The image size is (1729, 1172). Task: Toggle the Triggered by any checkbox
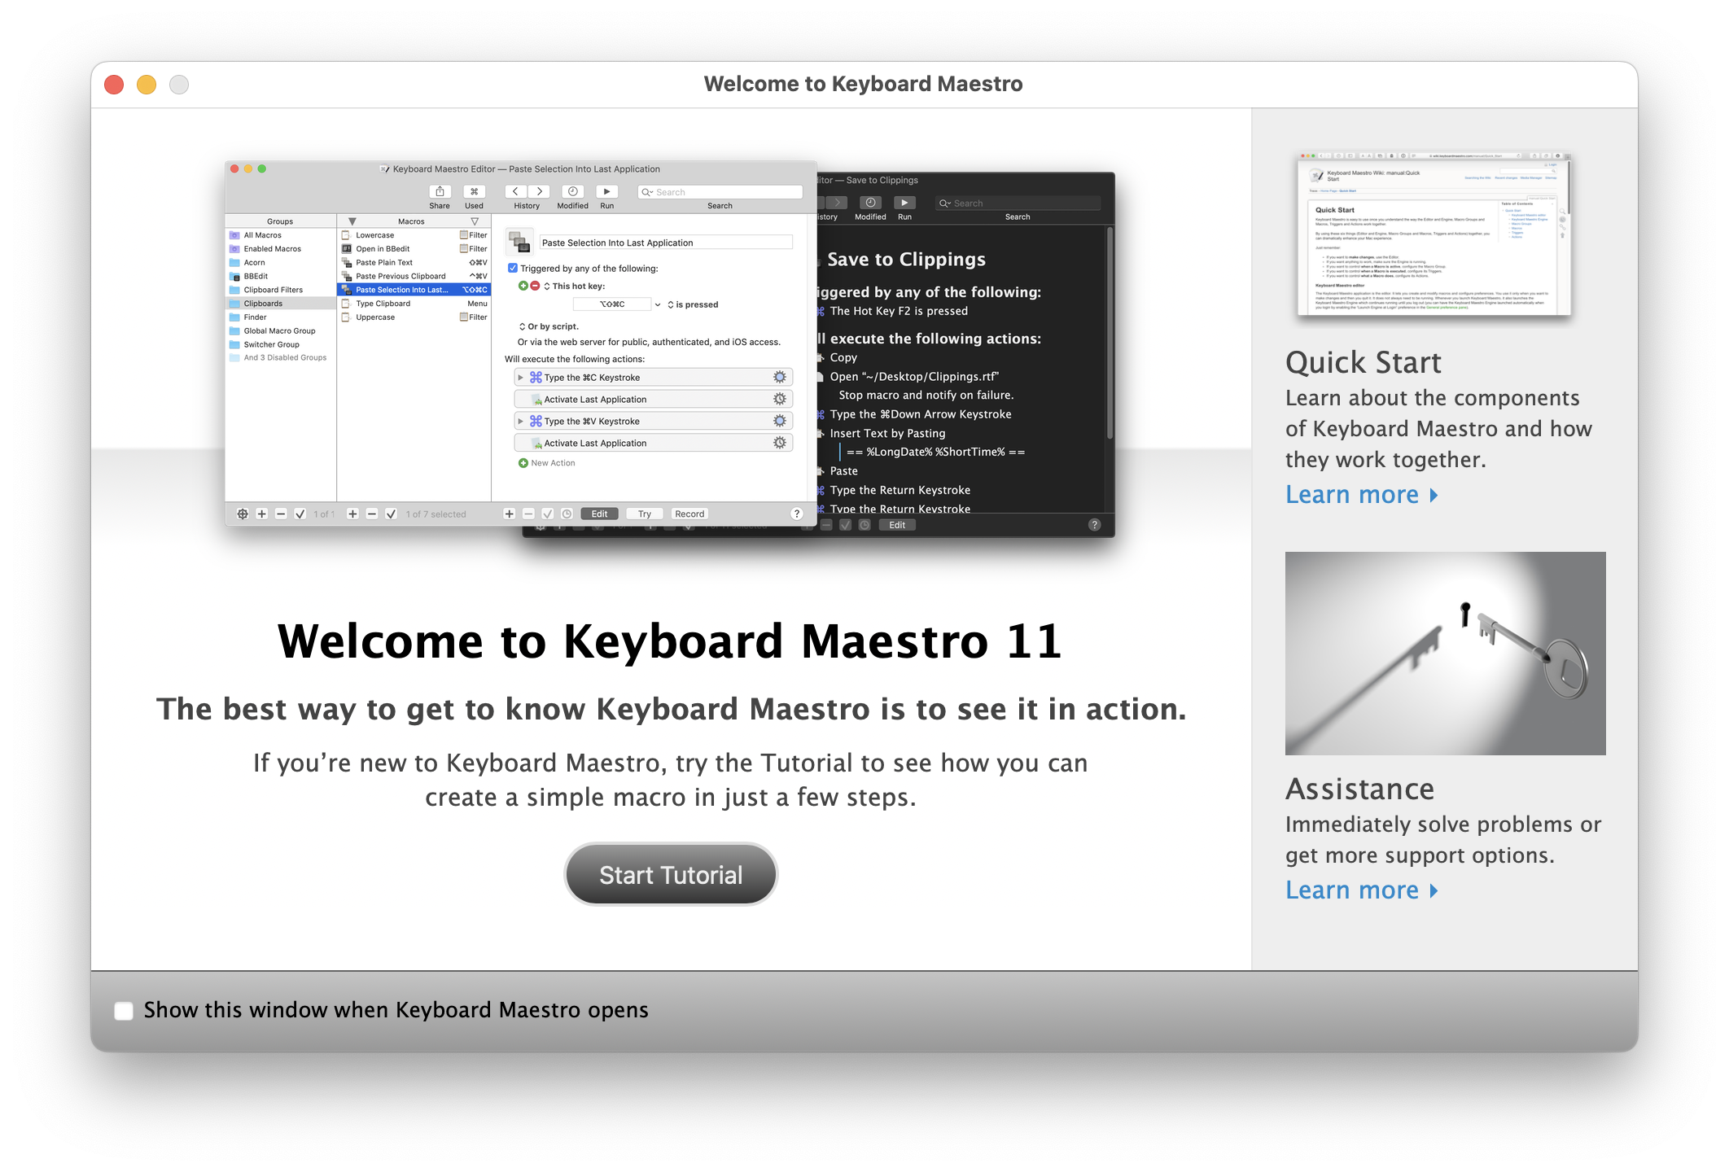(513, 268)
